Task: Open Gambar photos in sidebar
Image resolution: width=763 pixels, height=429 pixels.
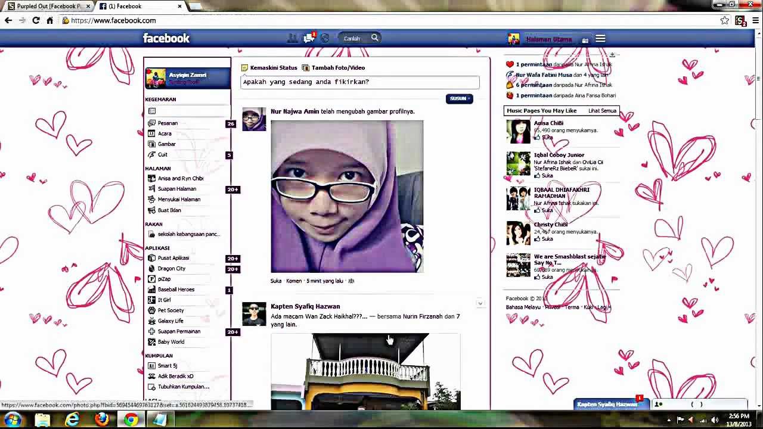Action: coord(166,144)
